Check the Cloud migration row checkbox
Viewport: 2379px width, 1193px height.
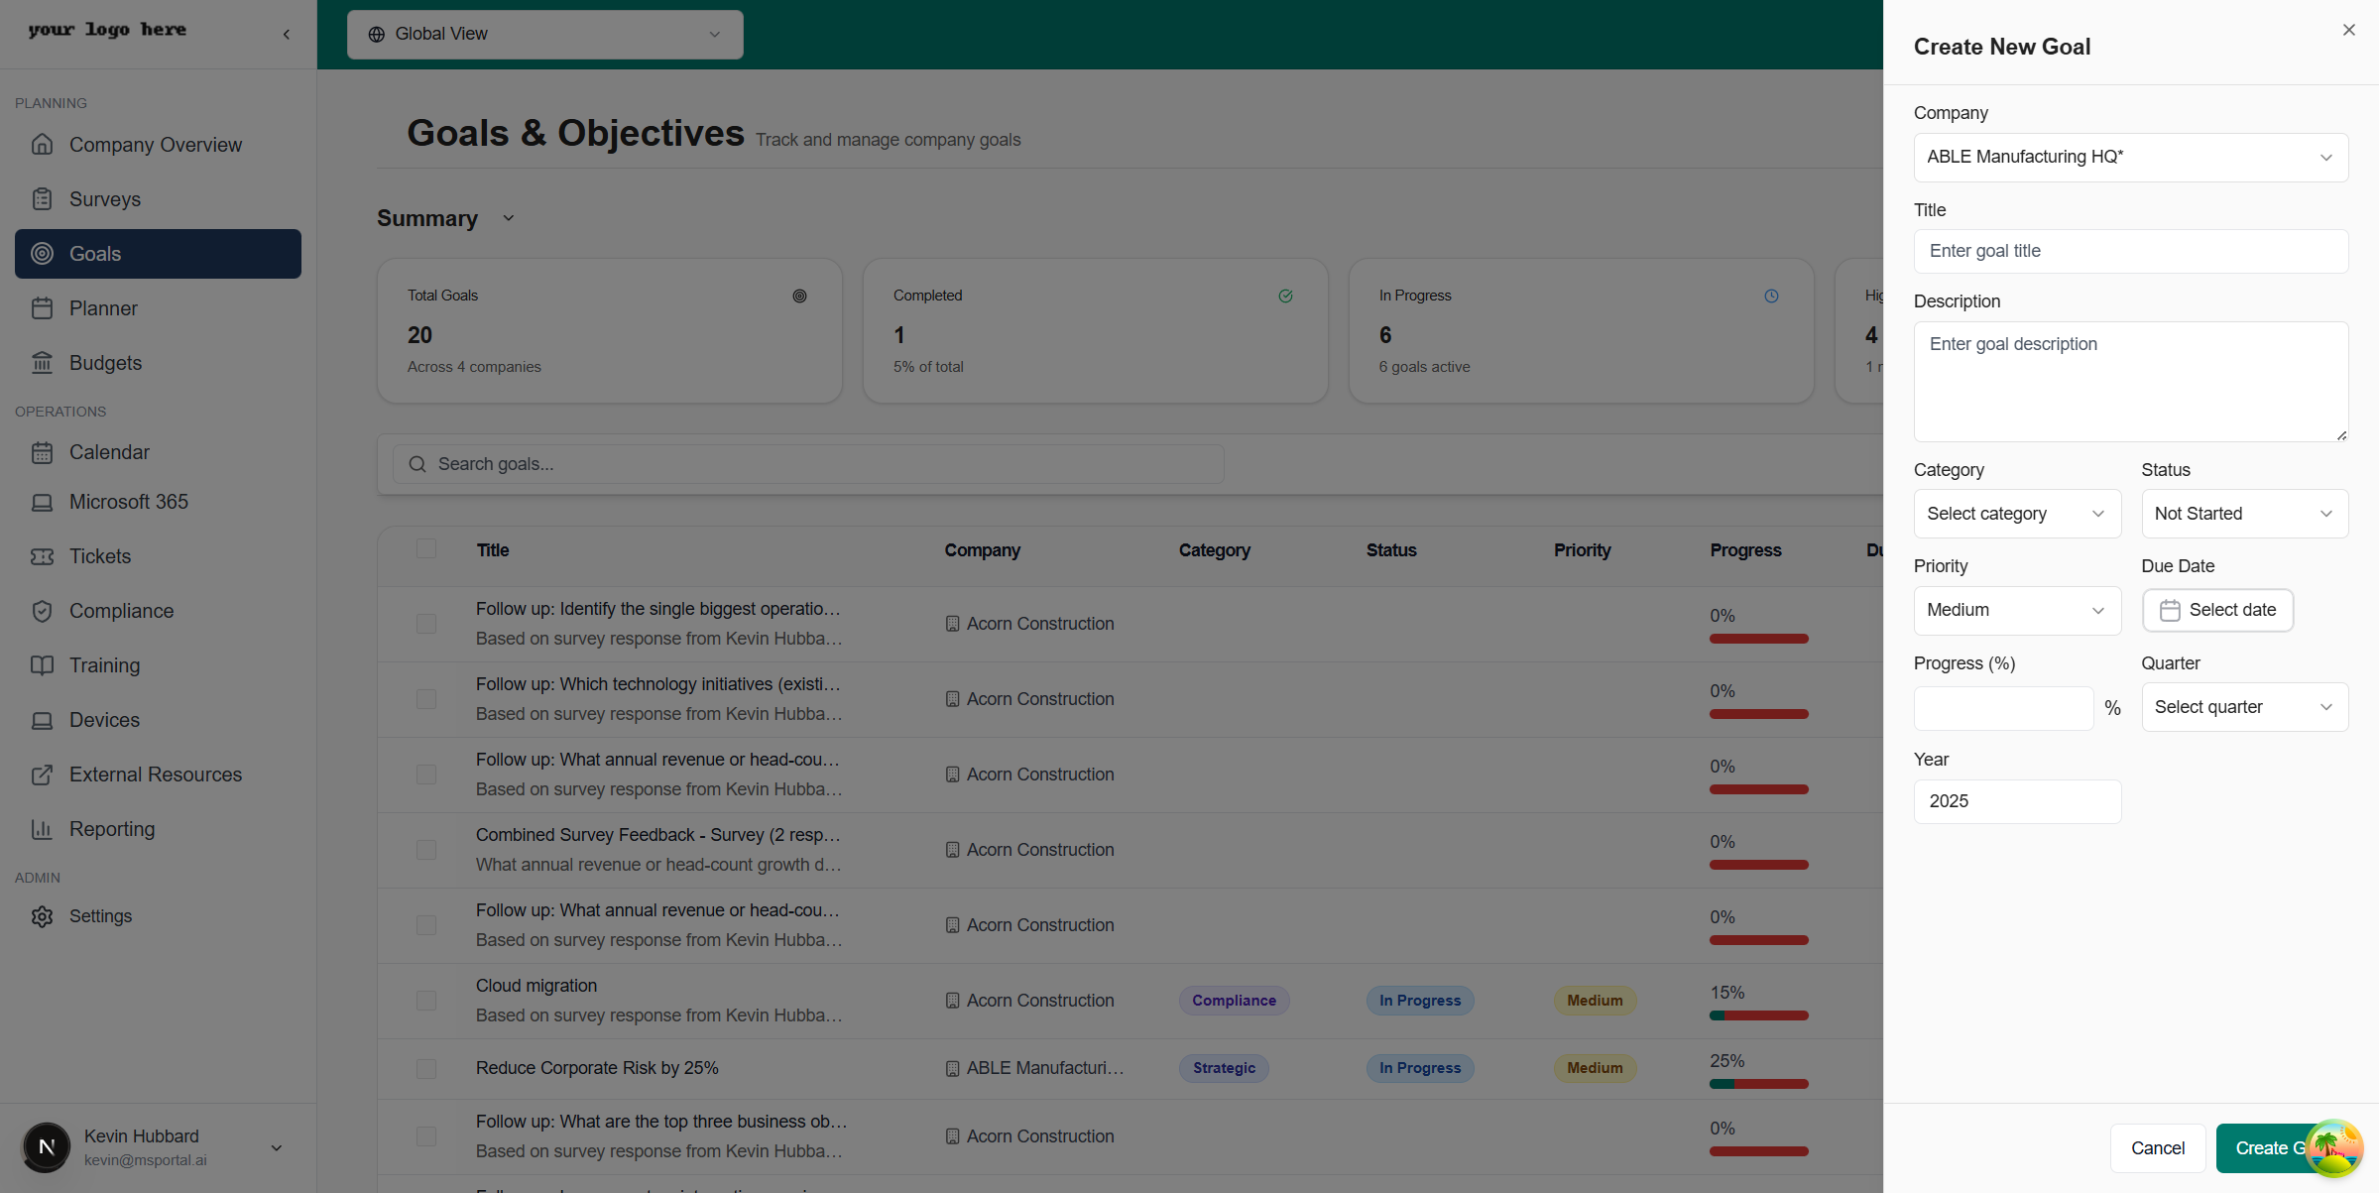(x=426, y=1001)
